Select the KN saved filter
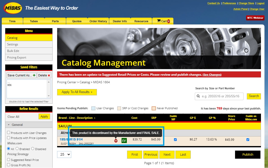 pos(10,85)
